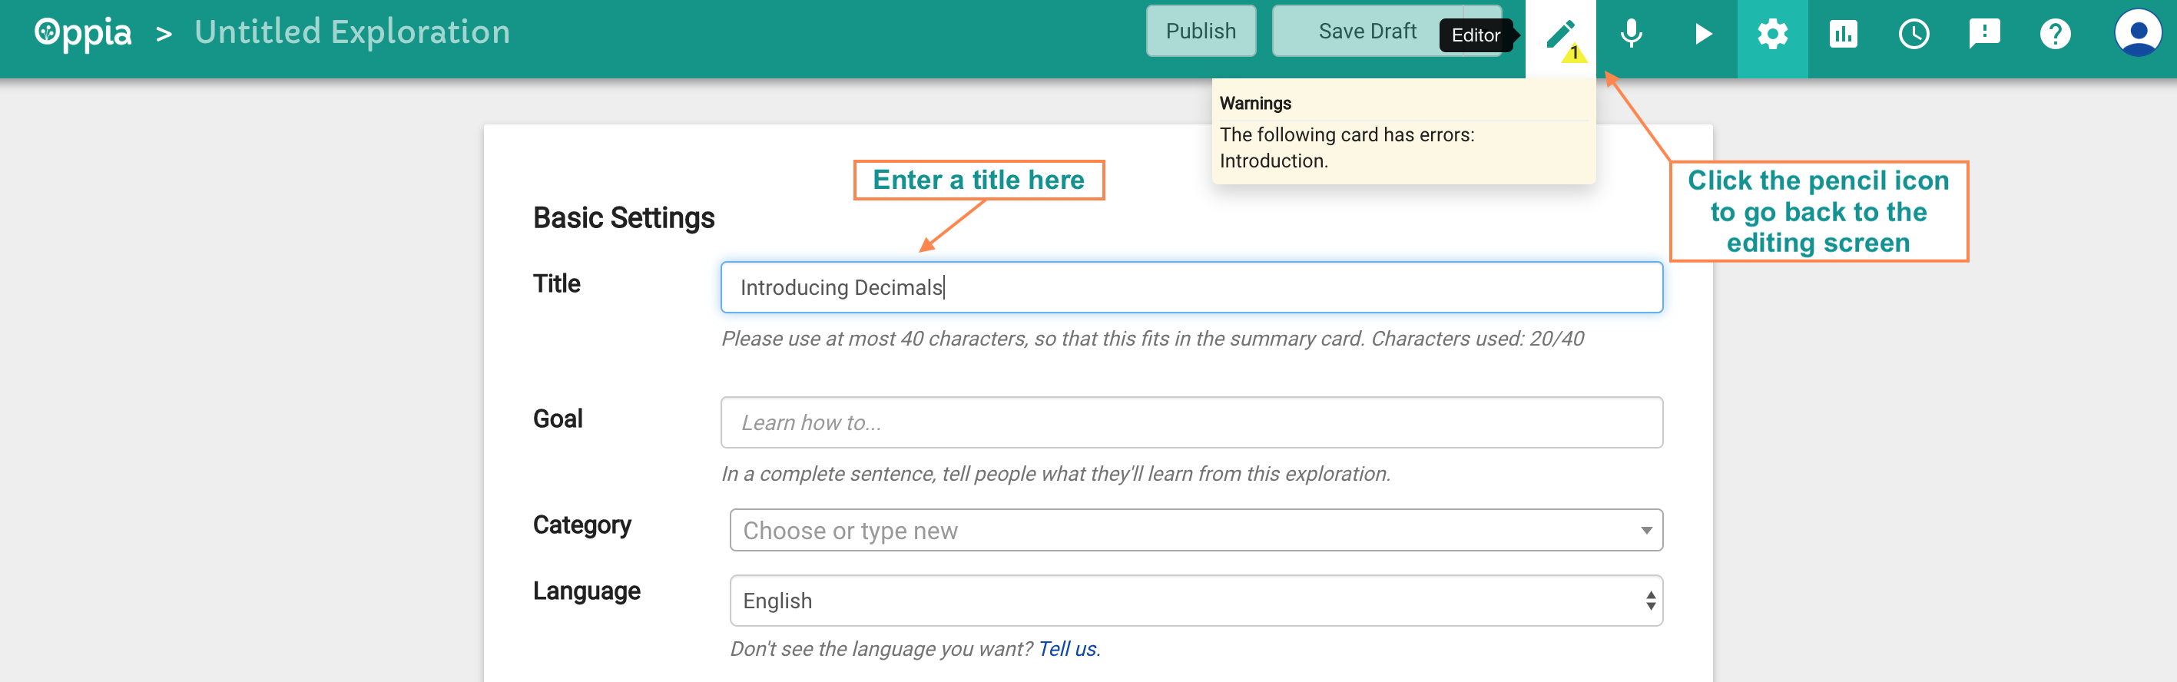
Task: Open the microphone translation tab
Action: (x=1631, y=35)
